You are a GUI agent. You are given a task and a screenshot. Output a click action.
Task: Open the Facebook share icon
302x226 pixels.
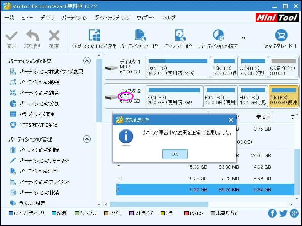point(272,213)
